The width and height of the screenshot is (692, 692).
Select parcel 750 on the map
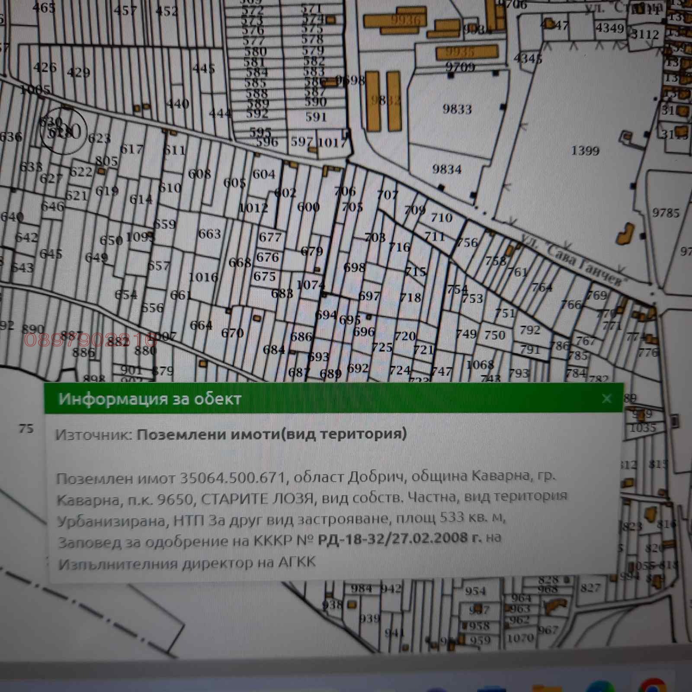pos(494,335)
